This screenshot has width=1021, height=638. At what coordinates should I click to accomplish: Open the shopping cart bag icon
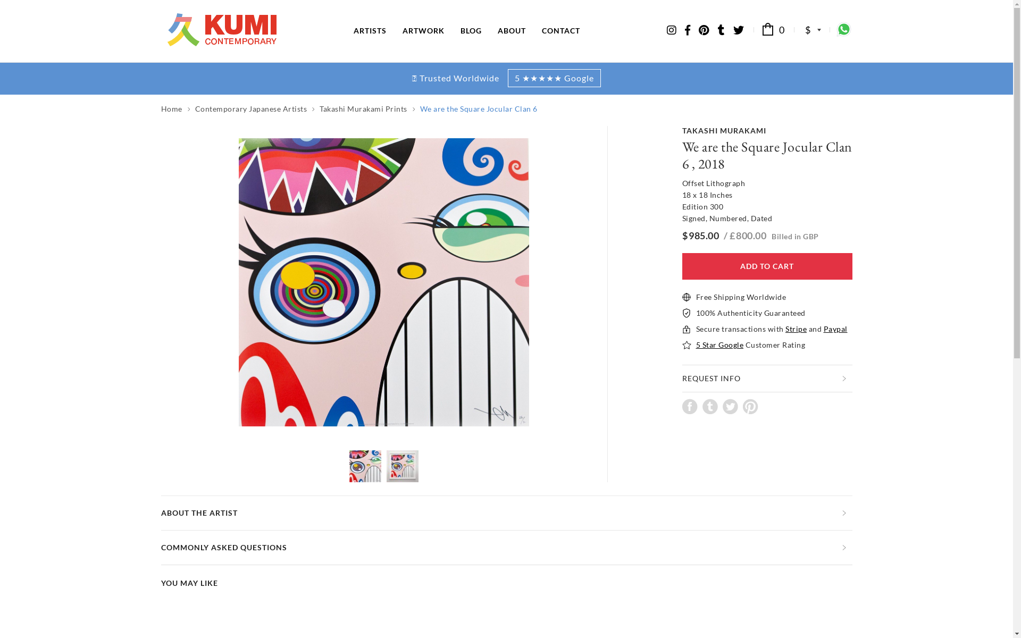pyautogui.click(x=768, y=29)
